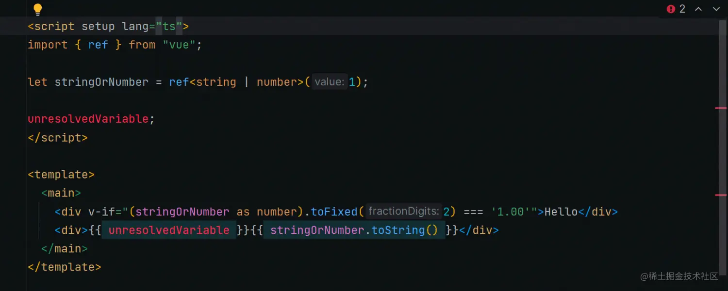
Task: Open the intention actions lightbulb
Action: pos(37,9)
